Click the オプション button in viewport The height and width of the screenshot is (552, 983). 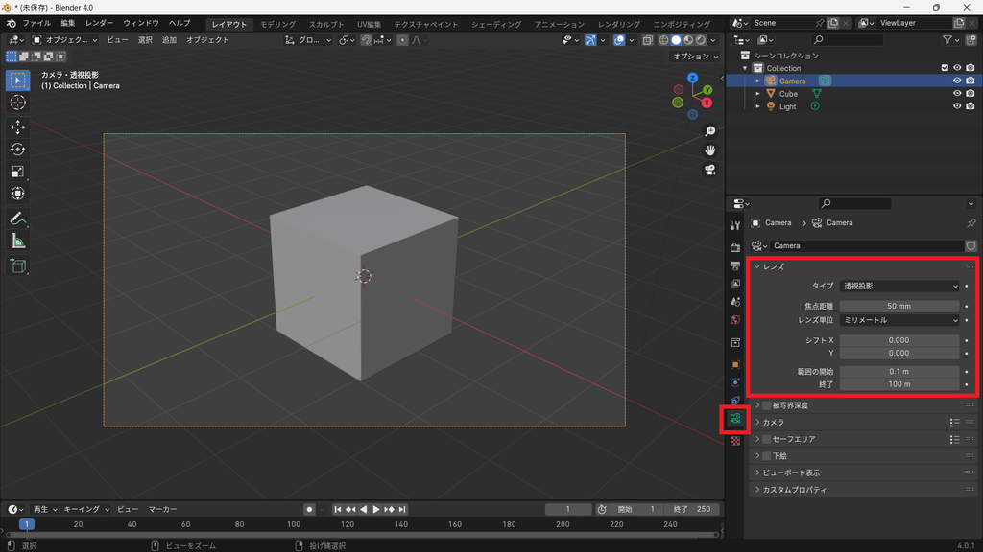click(695, 57)
